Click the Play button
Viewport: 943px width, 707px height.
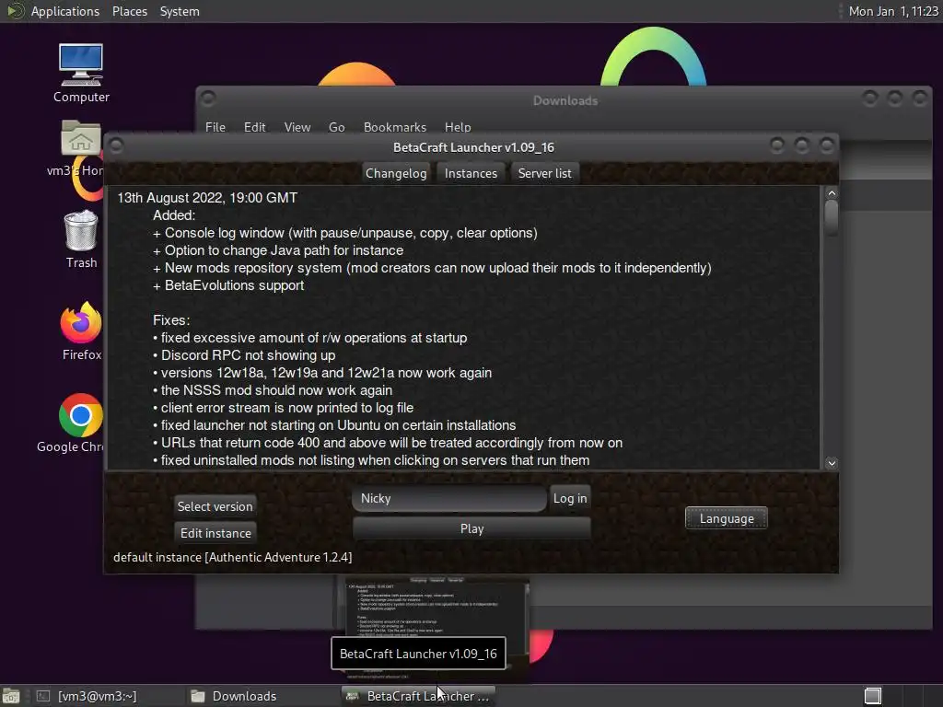[471, 528]
